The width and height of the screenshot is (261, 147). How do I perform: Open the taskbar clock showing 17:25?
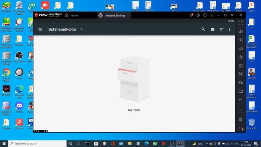[x=246, y=143]
